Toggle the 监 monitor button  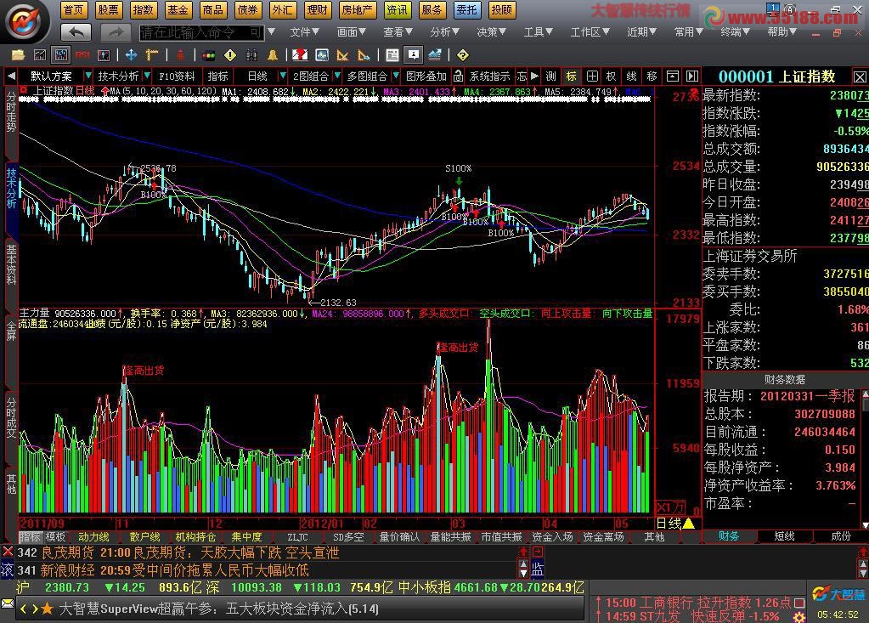point(538,569)
